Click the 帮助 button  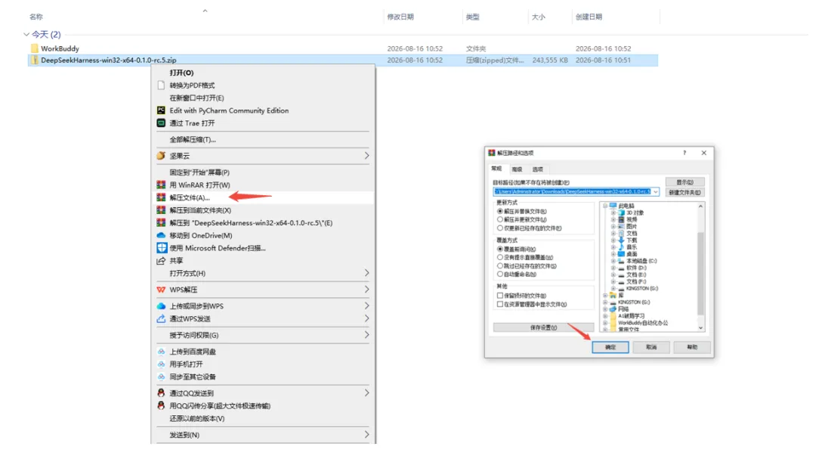click(691, 347)
